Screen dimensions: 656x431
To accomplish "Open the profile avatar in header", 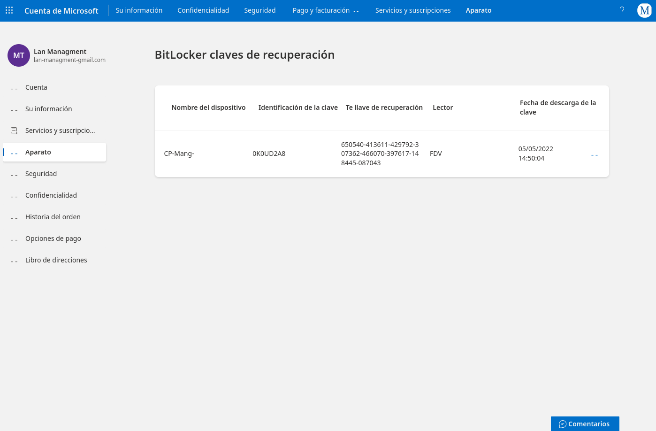I will point(645,10).
